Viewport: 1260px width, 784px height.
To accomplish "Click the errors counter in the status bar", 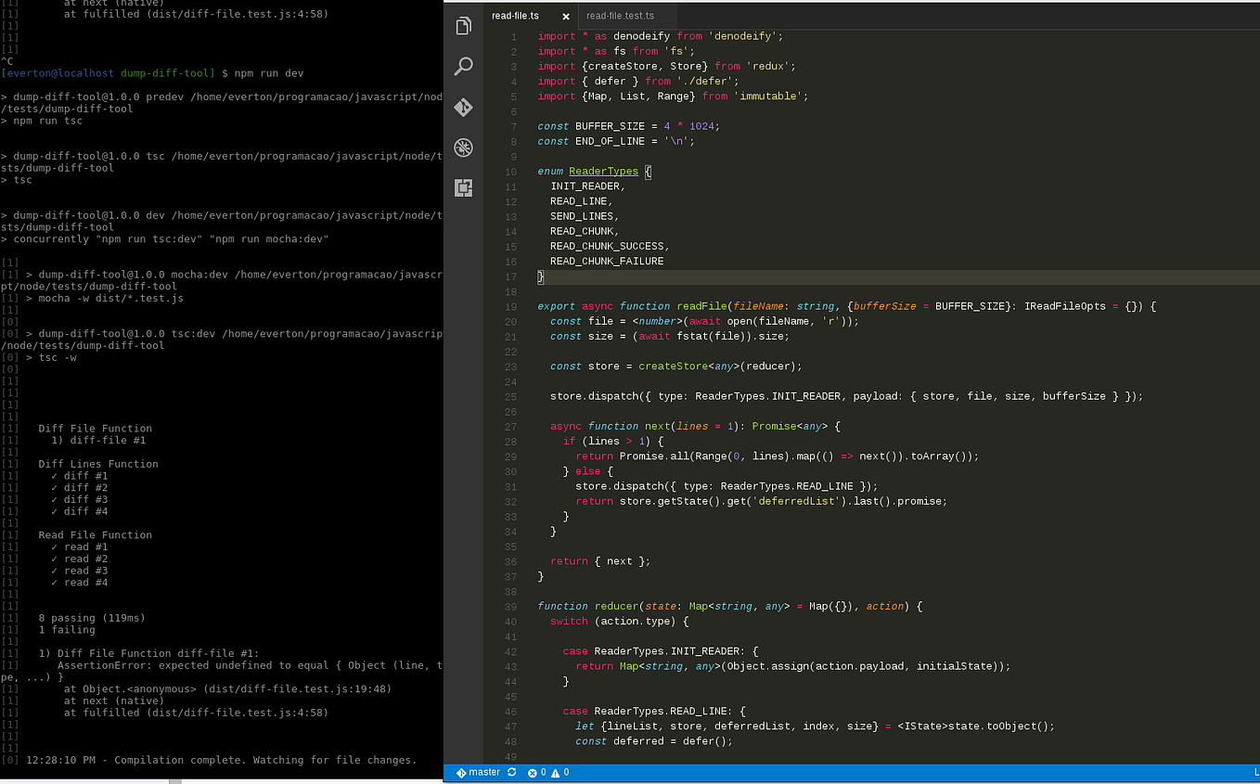I will click(x=536, y=771).
